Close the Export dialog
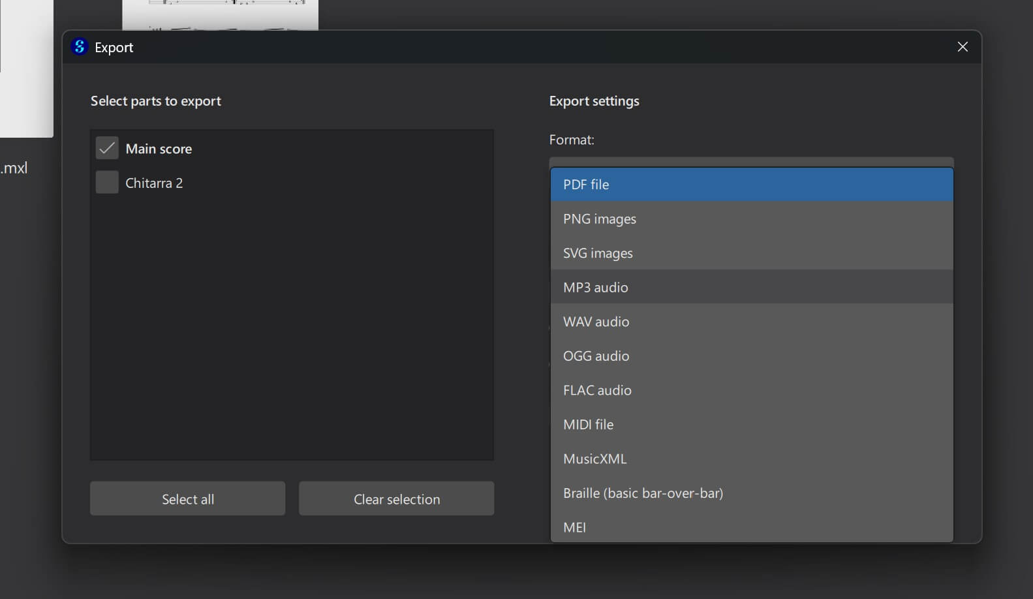The width and height of the screenshot is (1033, 599). [x=962, y=47]
